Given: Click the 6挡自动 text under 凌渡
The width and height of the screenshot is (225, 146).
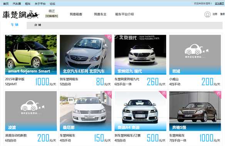Looking at the screenshot, I should click(11, 140).
